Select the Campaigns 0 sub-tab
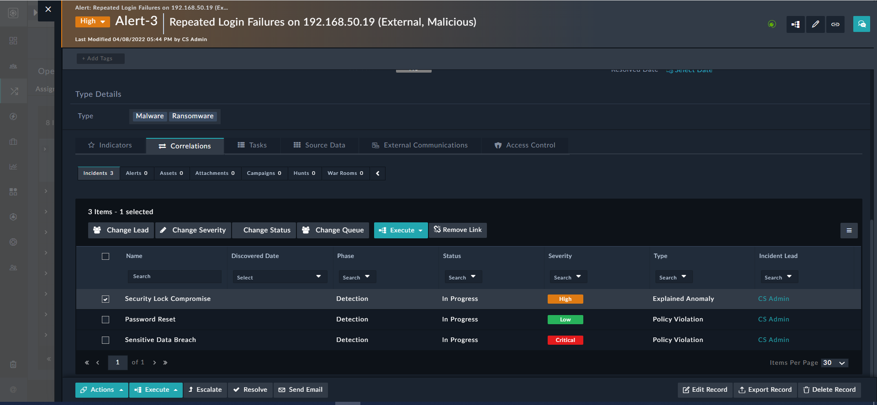The height and width of the screenshot is (405, 877). pyautogui.click(x=264, y=174)
